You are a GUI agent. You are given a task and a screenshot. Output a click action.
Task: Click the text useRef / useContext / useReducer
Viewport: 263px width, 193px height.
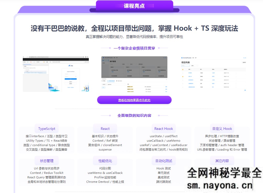[x=163, y=145]
